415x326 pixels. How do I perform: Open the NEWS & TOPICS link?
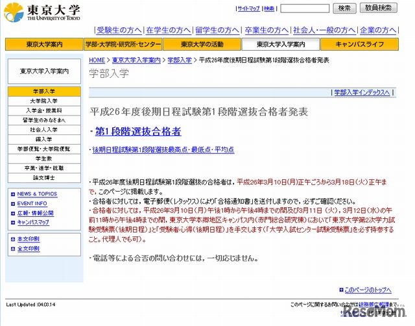click(x=37, y=194)
